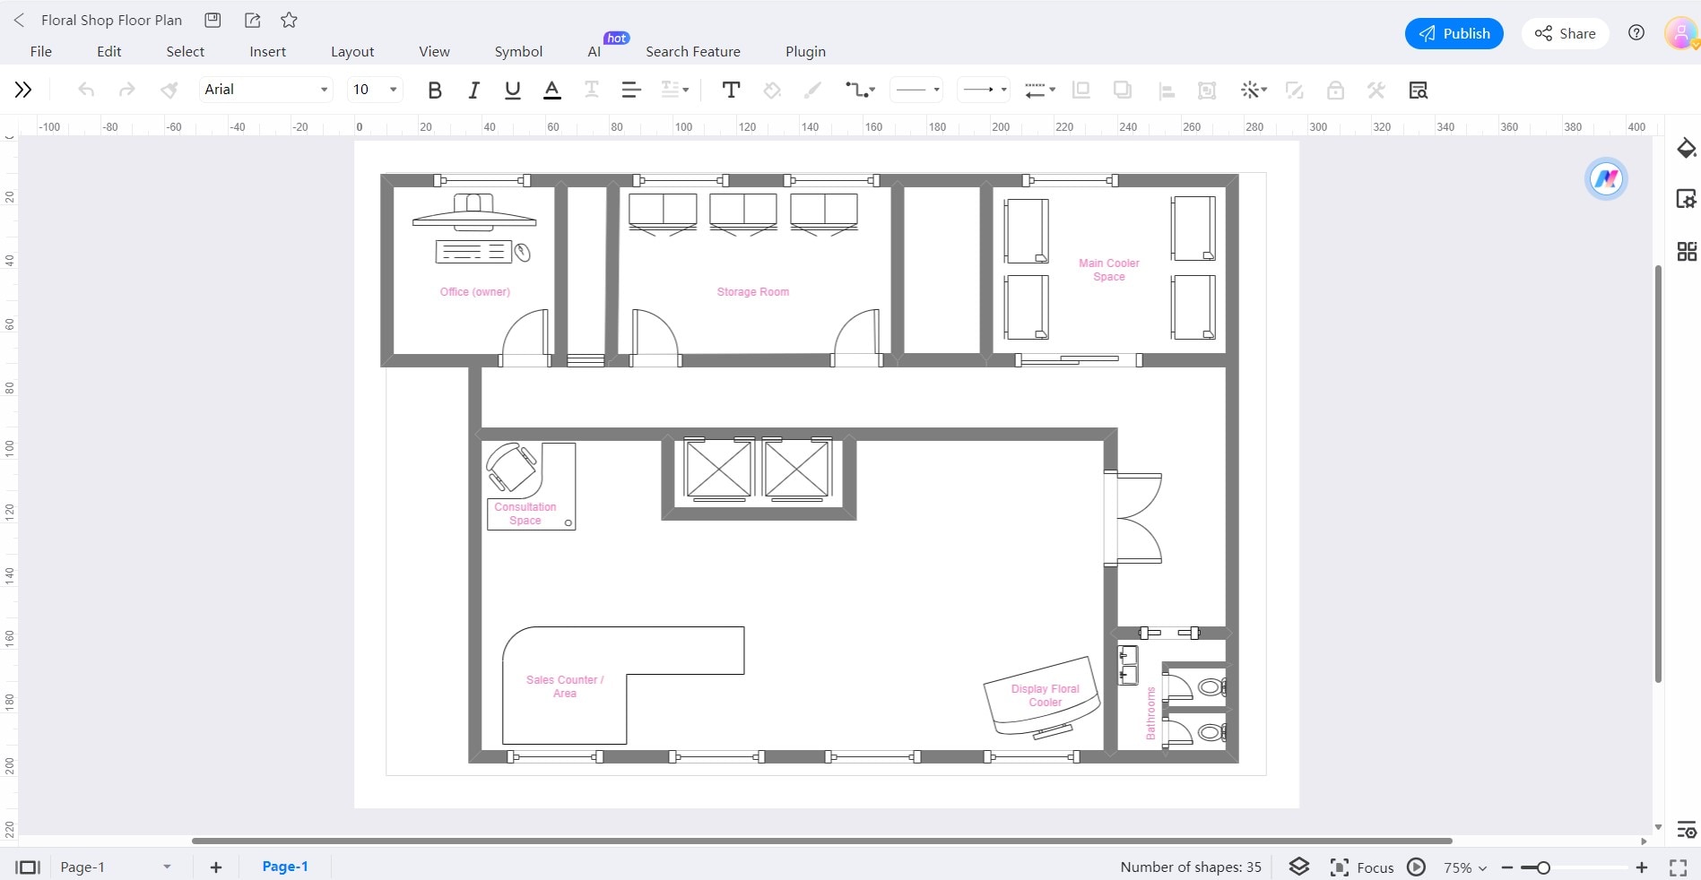Click the Group shapes icon
The height and width of the screenshot is (880, 1701).
pos(1207,90)
